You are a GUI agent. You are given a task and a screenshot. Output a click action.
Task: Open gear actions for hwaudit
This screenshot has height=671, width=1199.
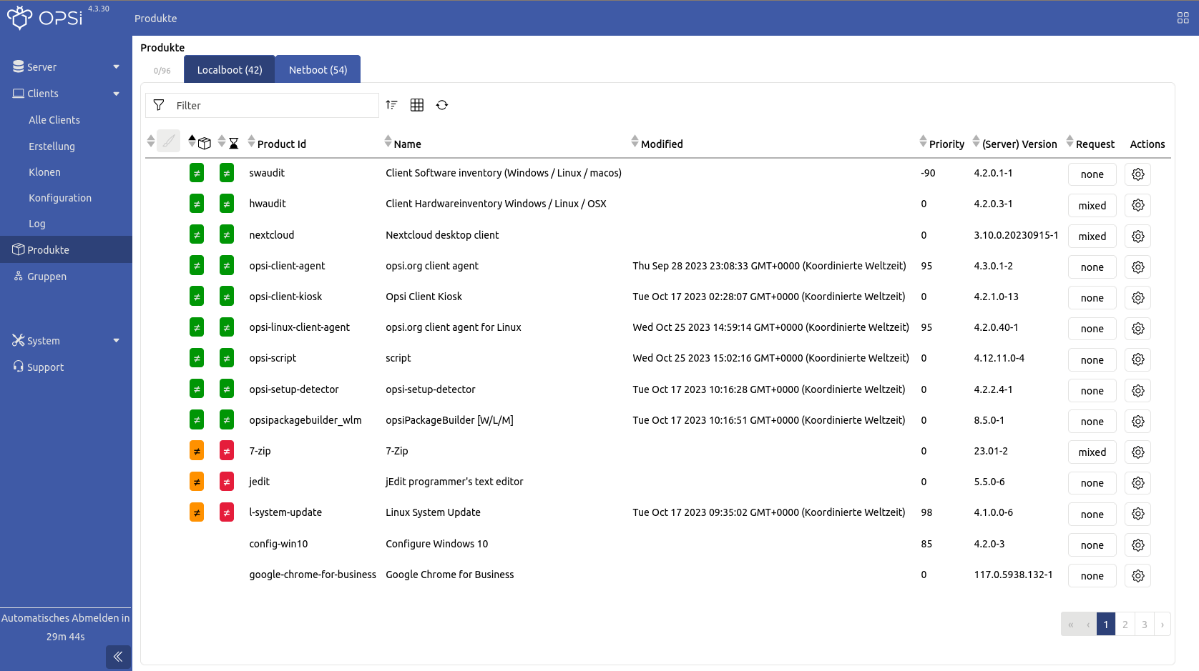[1137, 205]
